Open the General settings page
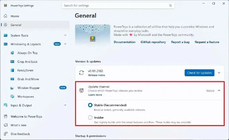This screenshot has width=229, height=140. 35,25
